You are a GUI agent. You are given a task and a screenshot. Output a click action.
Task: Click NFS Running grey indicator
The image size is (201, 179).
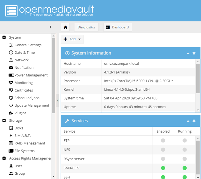pyautogui.click(x=185, y=150)
